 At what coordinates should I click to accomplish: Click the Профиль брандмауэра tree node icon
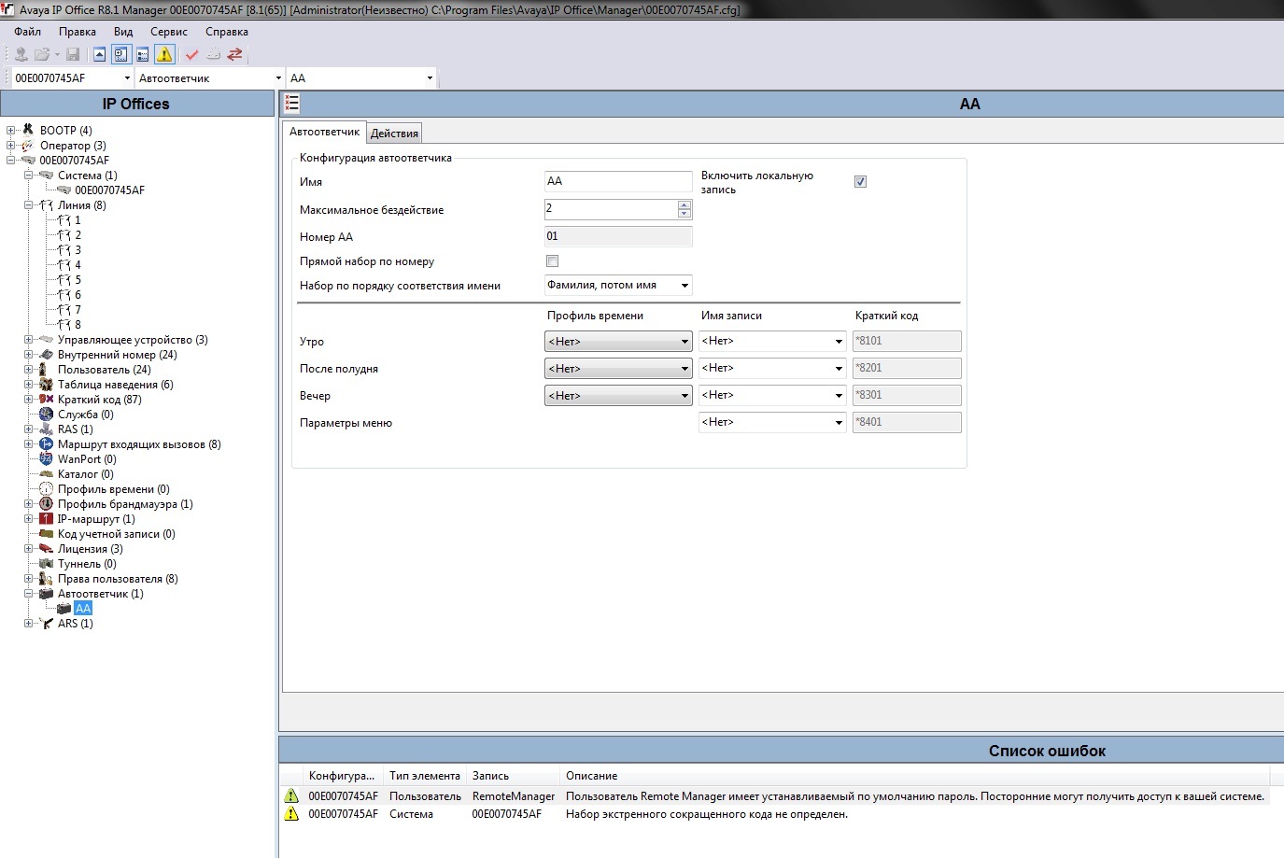[46, 504]
